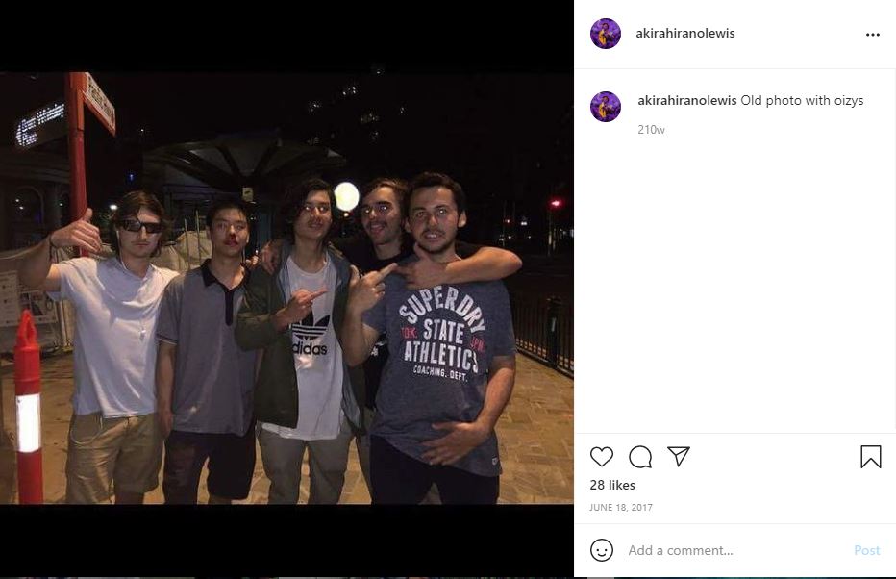Open akirahiranolewis profile from header username
Screen dimensions: 896x579
point(685,33)
